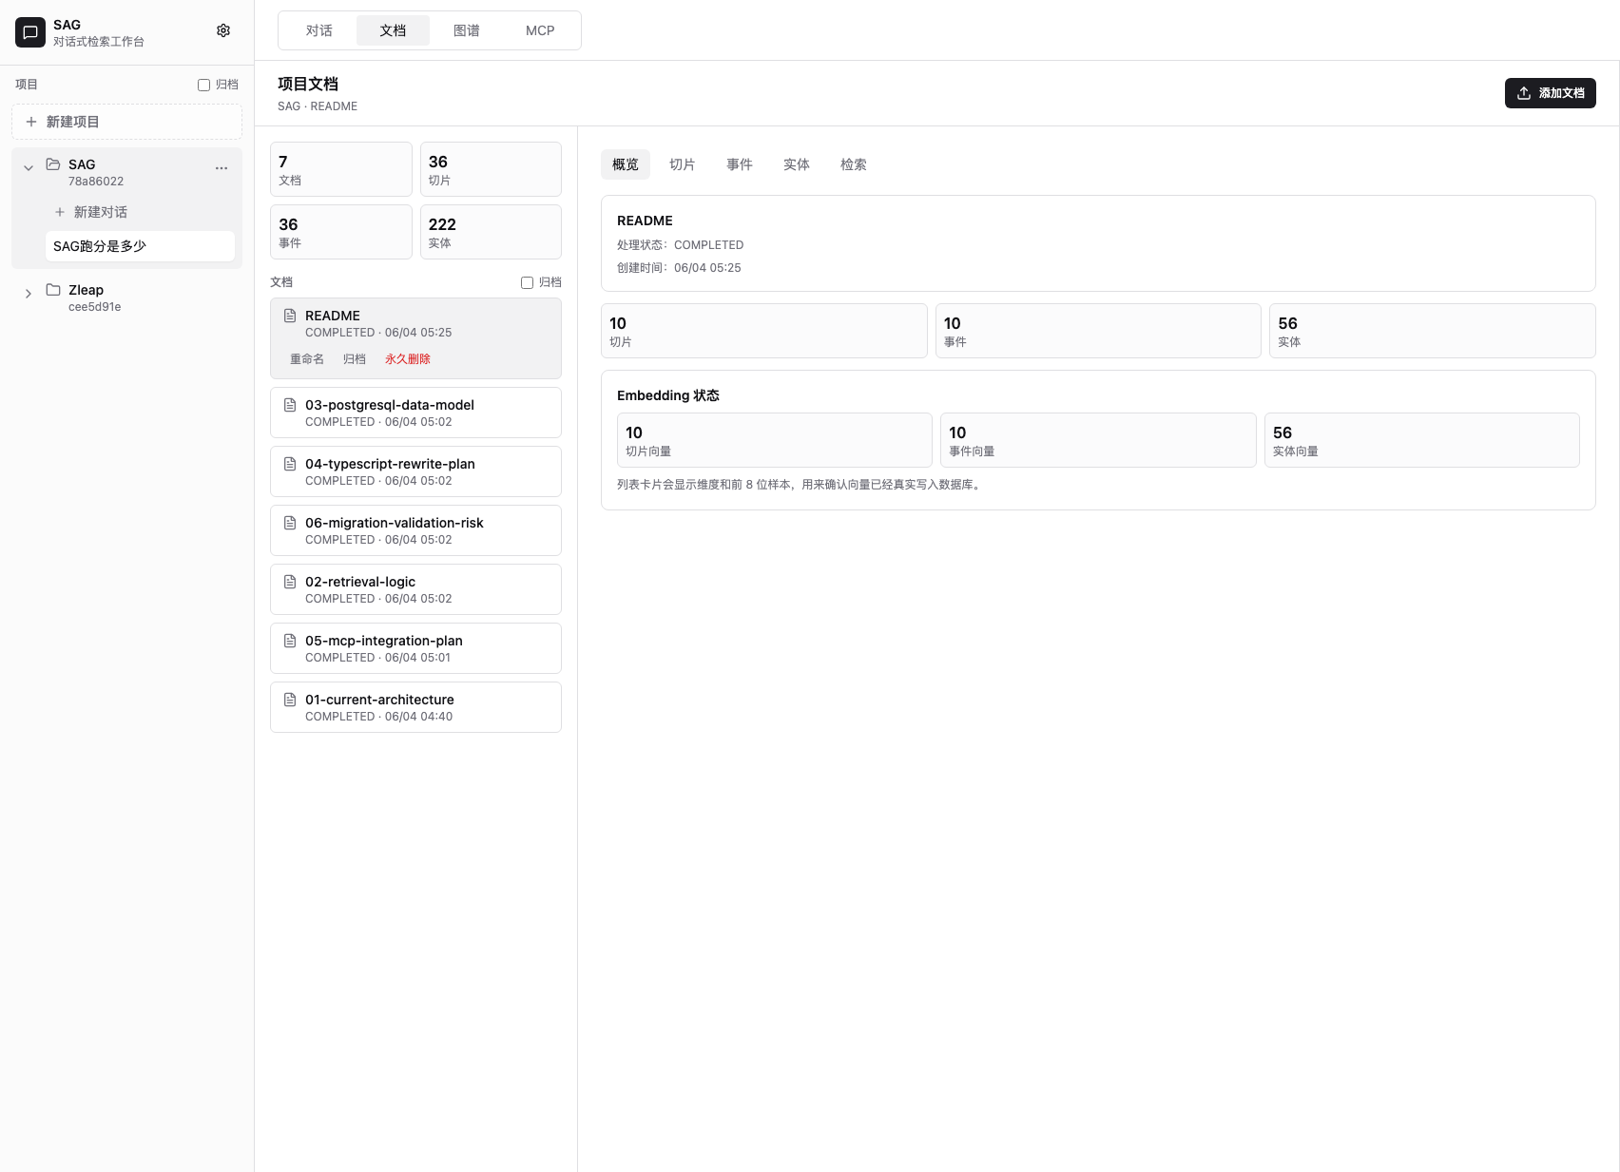Screen dimensions: 1620x1172
Task: Click the 7 文档 stats card
Action: click(341, 169)
